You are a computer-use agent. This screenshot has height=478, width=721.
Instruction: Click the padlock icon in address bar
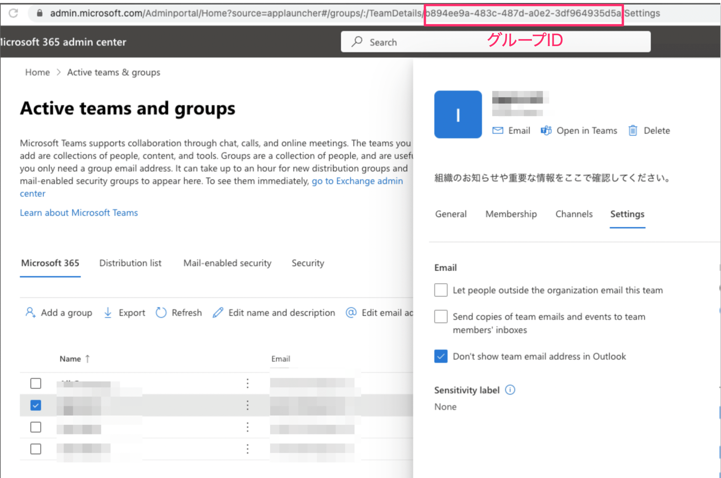click(x=39, y=13)
